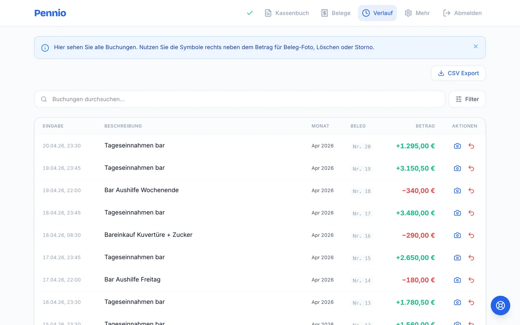
Task: Switch to the Kassenbuch tab
Action: click(287, 13)
